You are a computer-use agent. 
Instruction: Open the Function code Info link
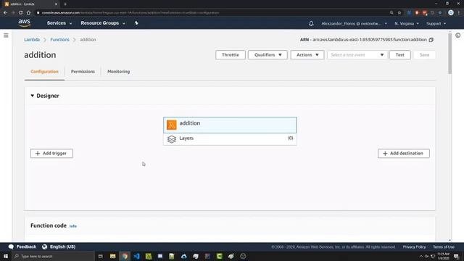pyautogui.click(x=73, y=226)
